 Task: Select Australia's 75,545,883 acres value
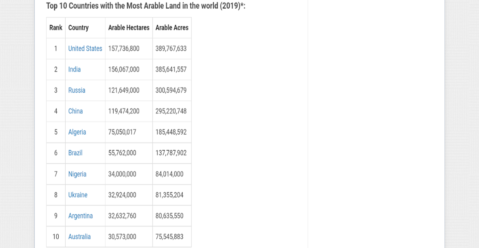pos(170,237)
